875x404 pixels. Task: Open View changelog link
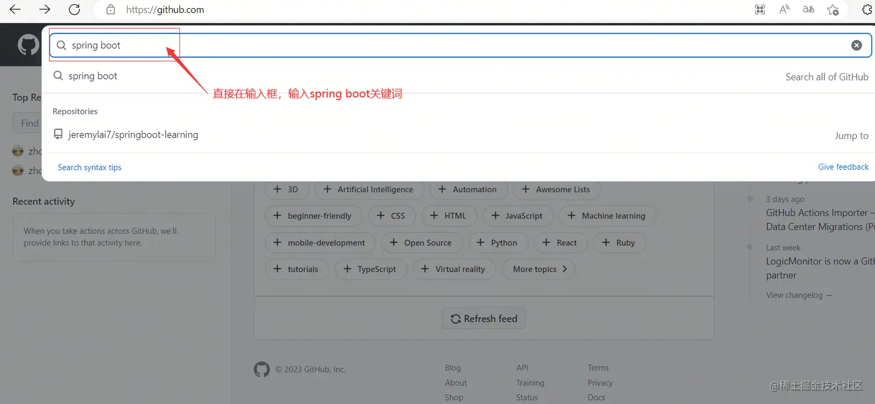pyautogui.click(x=799, y=295)
